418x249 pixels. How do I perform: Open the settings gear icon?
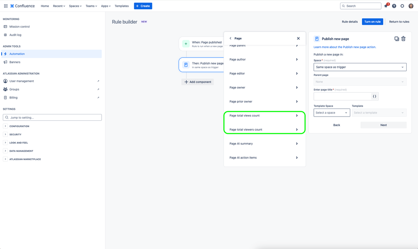(x=402, y=6)
